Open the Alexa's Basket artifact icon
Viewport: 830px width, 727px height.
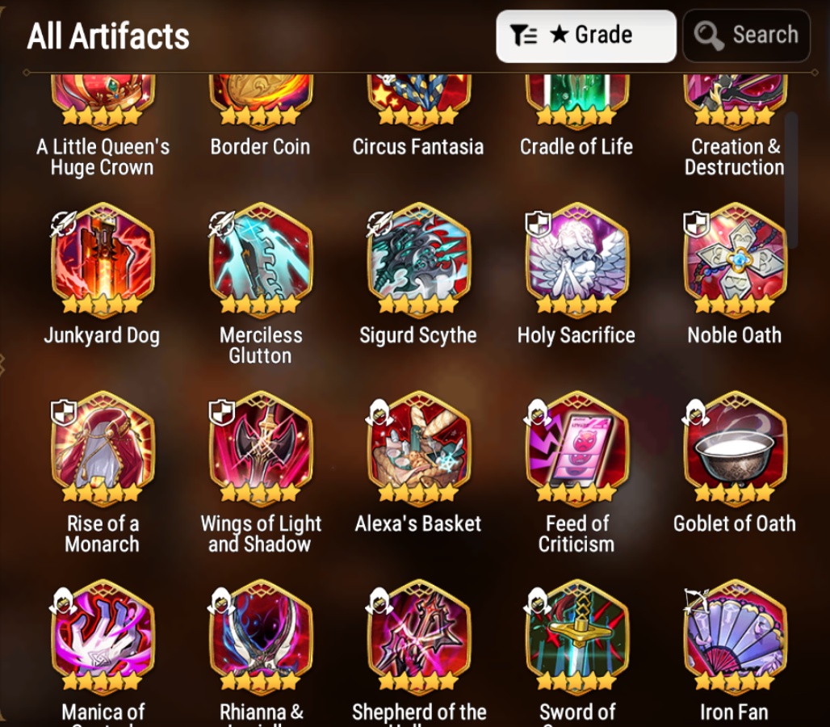[419, 448]
